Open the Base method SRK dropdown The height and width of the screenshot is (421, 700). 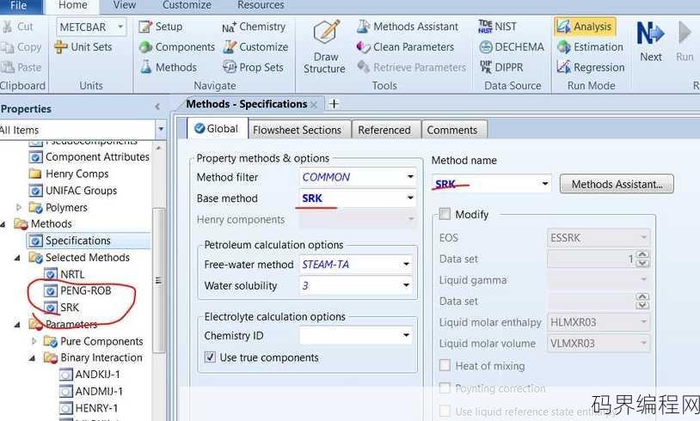(410, 198)
